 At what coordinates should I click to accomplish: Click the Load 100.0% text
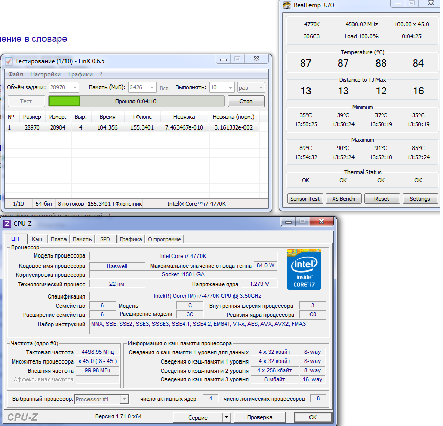click(361, 36)
